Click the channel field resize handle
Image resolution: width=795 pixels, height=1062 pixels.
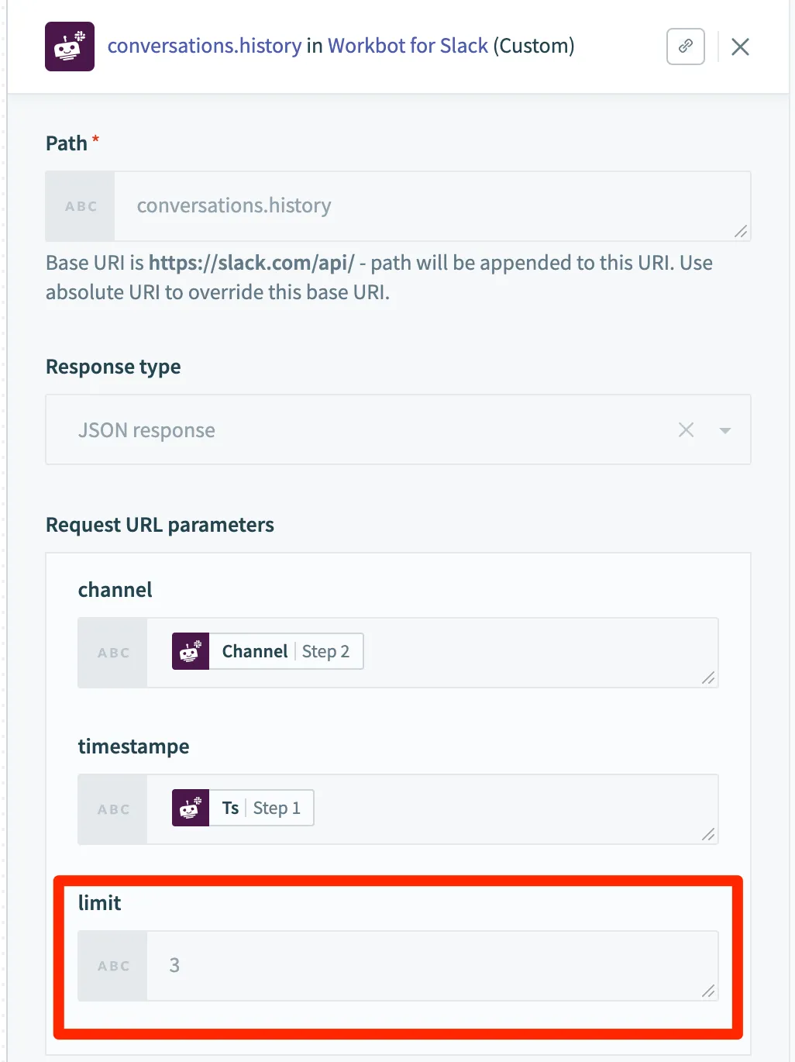point(708,678)
